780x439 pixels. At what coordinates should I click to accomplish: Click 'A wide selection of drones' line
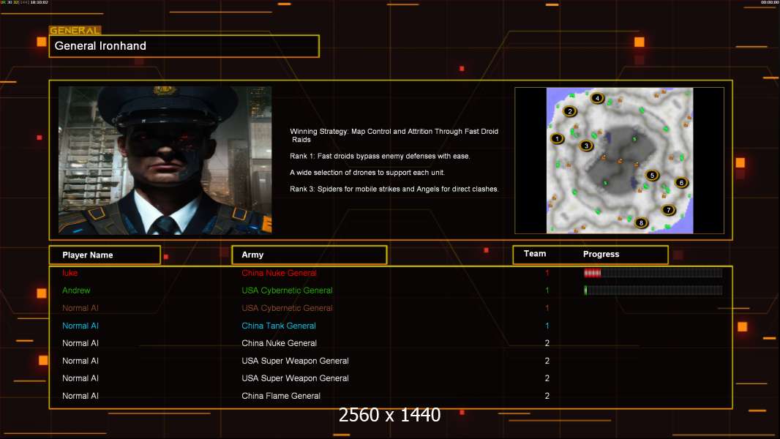tap(367, 173)
